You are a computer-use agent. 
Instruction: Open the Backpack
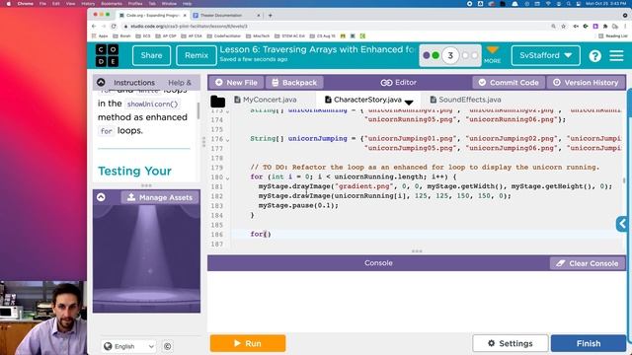[294, 83]
